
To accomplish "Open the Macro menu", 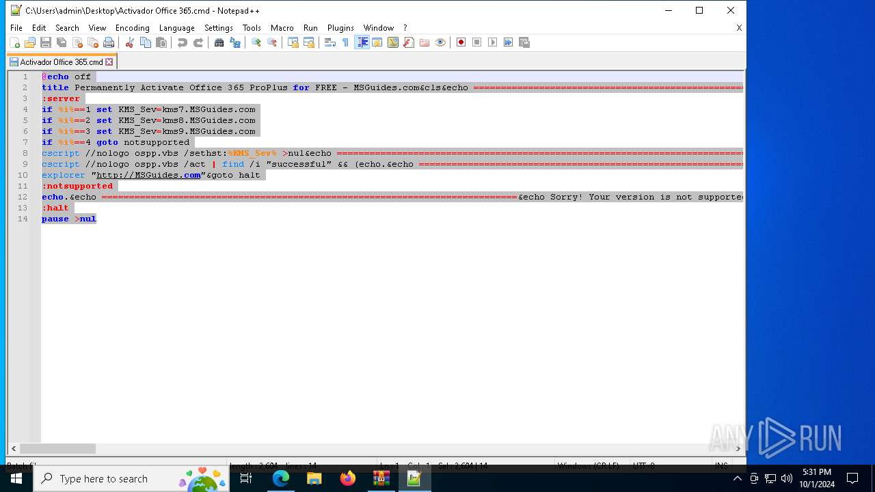I will [x=282, y=28].
